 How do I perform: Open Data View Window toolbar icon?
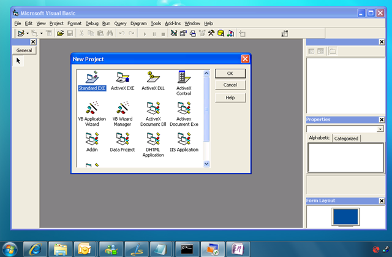(221, 33)
